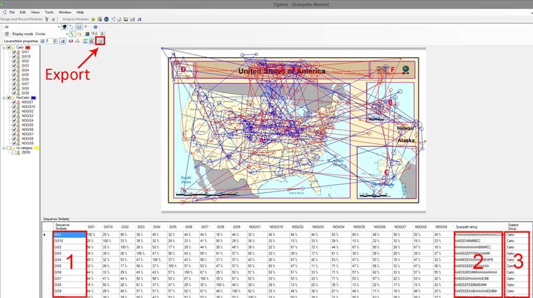Uncheck the NOGIS1 subject checkbox in tree

pos(14,102)
